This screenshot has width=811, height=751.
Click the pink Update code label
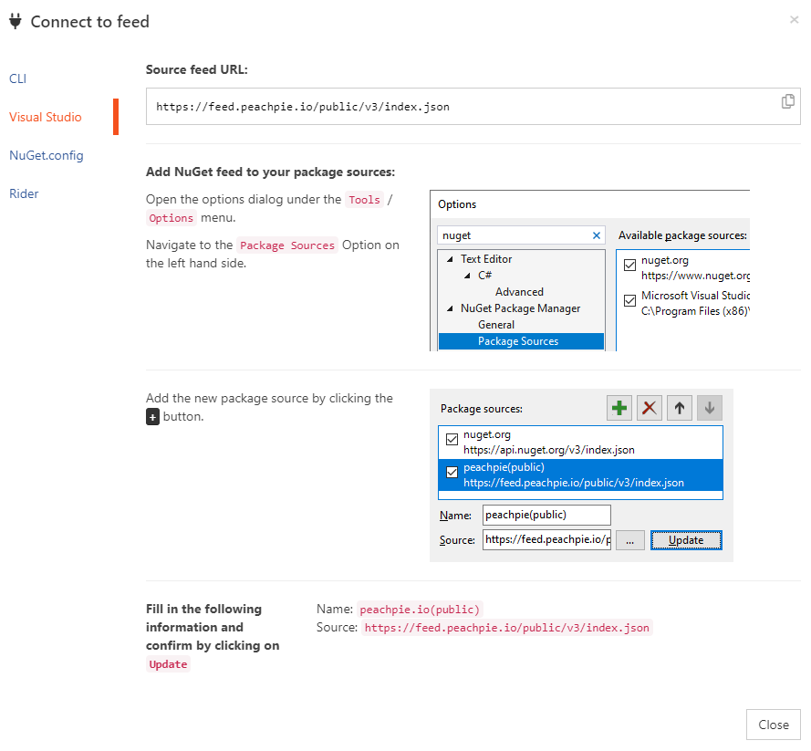pos(168,664)
